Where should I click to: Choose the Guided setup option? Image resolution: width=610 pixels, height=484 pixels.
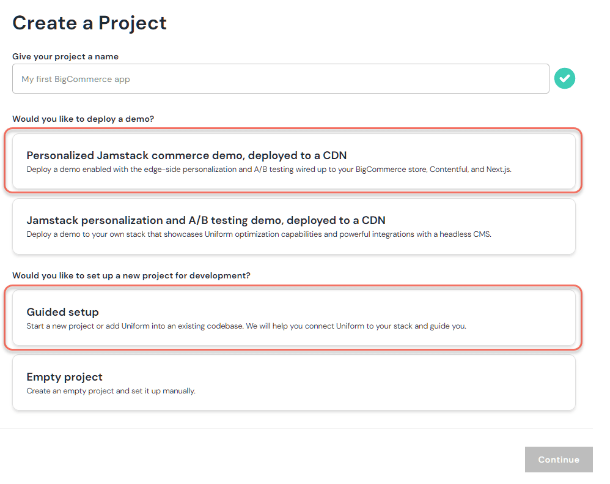pos(293,318)
